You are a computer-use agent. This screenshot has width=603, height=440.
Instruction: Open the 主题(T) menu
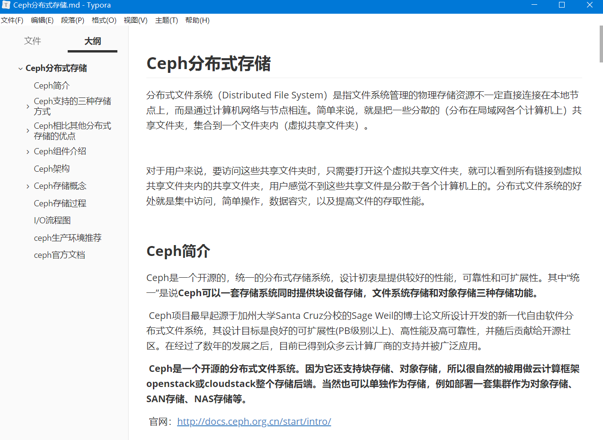pyautogui.click(x=167, y=20)
